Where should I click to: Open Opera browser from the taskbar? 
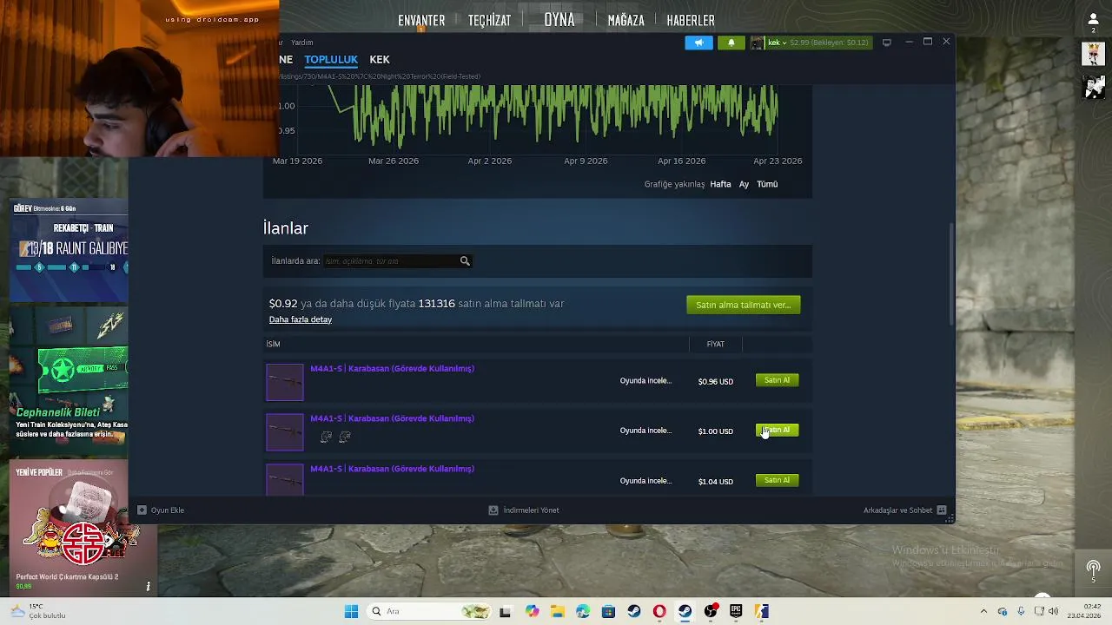pos(659,611)
